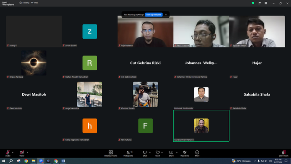Expand the reactions options arrow

[162, 152]
